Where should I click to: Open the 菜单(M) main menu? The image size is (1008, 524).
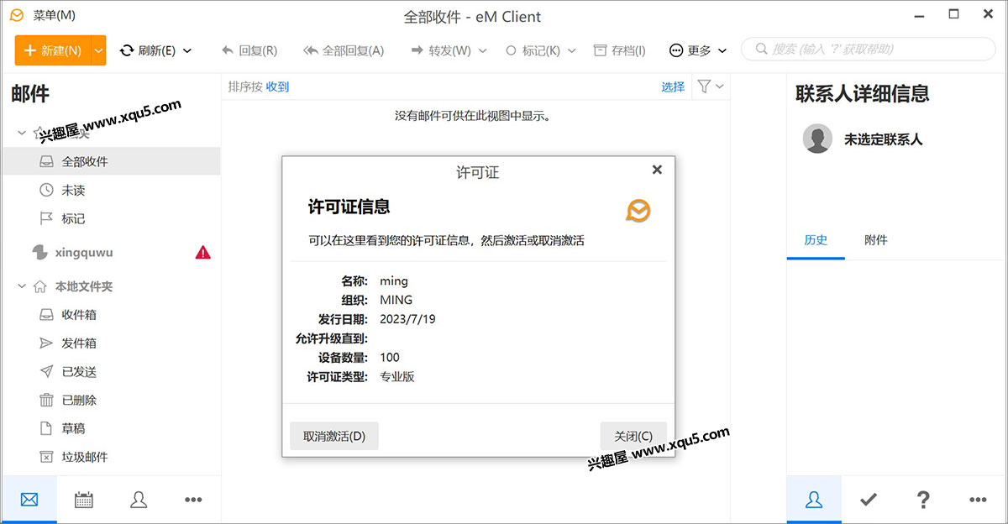tap(54, 16)
